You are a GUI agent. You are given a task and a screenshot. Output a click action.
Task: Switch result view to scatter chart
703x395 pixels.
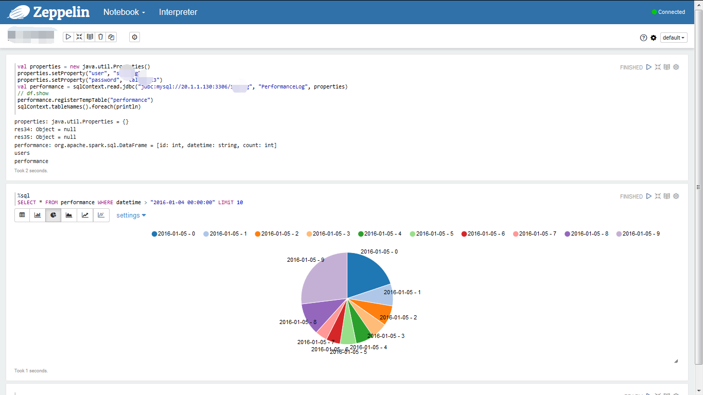click(x=101, y=215)
